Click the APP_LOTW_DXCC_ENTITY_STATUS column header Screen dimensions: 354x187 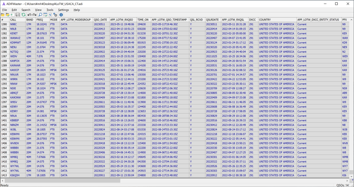319,19
